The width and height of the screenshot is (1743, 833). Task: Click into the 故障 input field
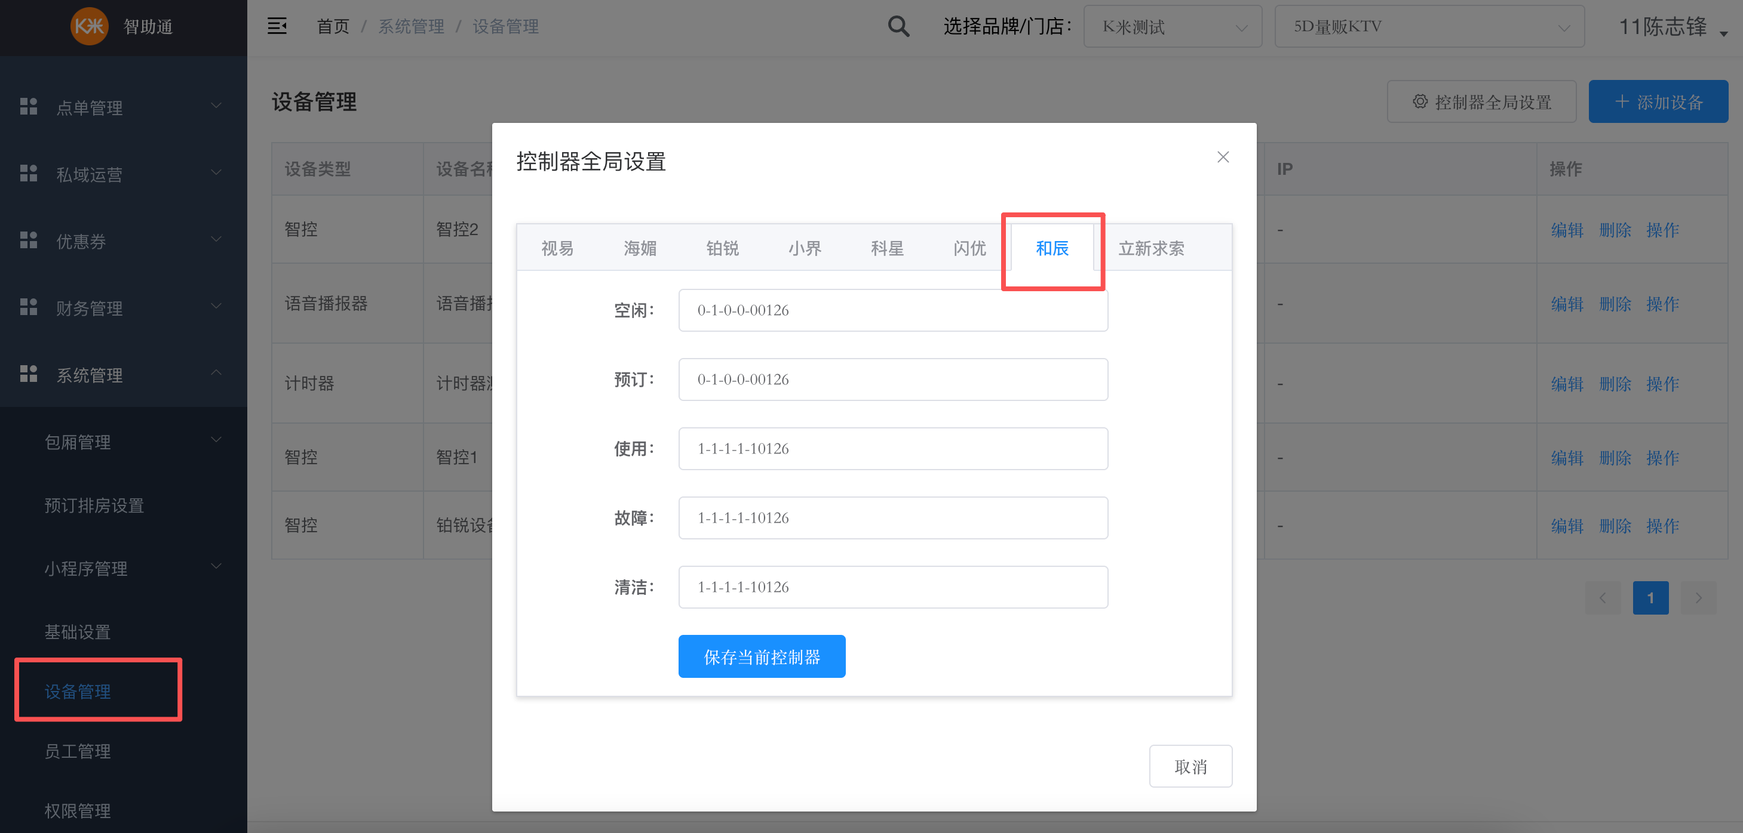[893, 518]
